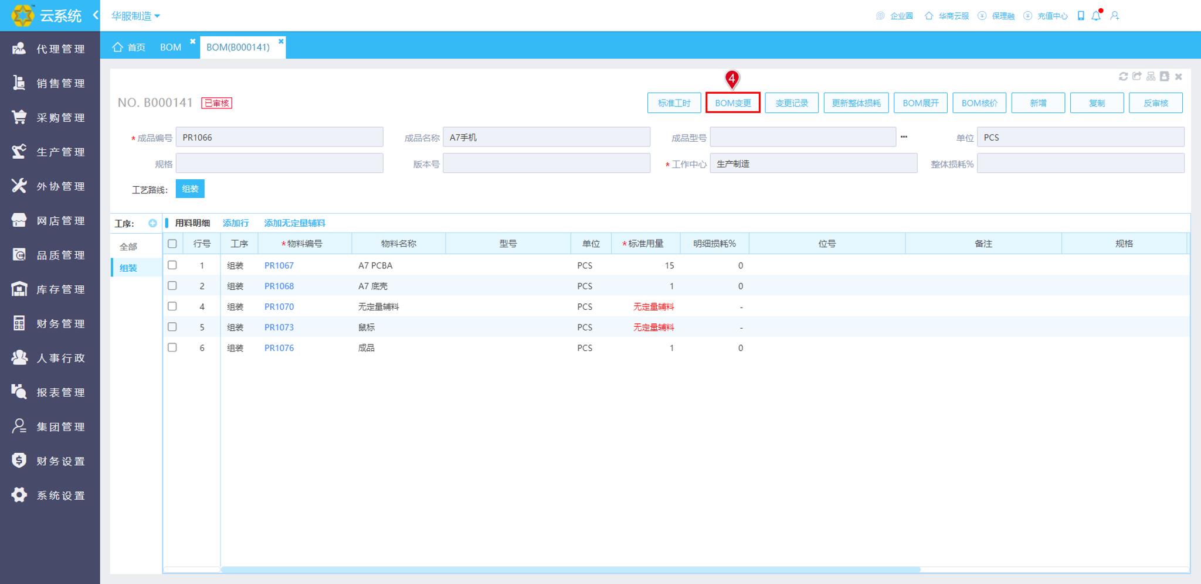
Task: Close the BOM(B000141) tab
Action: (281, 41)
